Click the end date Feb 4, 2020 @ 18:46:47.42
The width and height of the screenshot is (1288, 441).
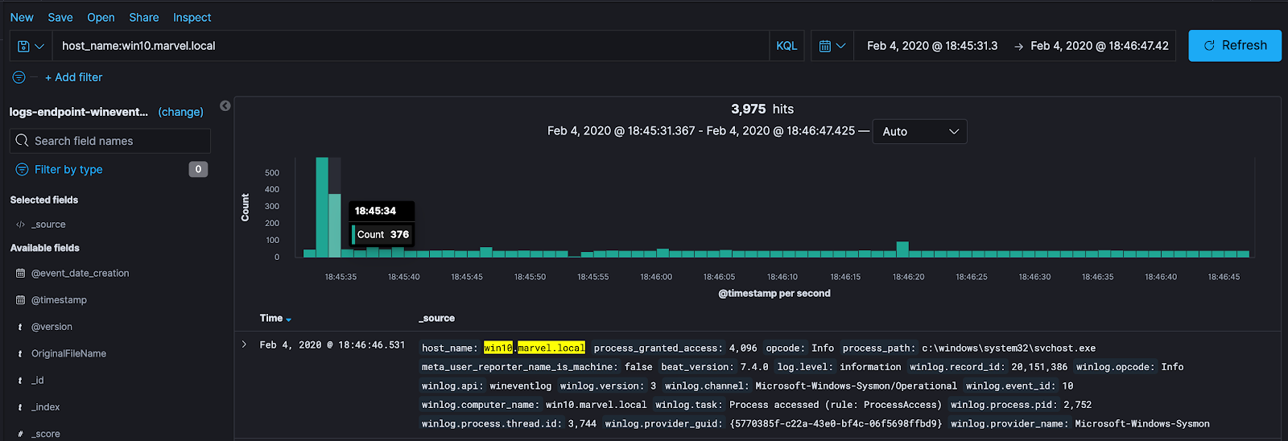coord(1100,46)
